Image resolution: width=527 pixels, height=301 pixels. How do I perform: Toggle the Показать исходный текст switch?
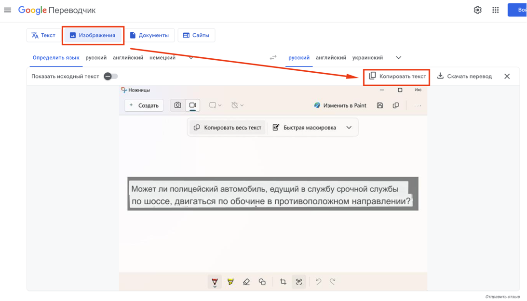coord(110,76)
